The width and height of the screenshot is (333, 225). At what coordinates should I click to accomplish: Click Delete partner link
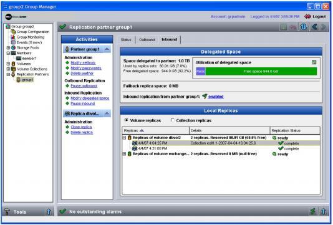[82, 74]
